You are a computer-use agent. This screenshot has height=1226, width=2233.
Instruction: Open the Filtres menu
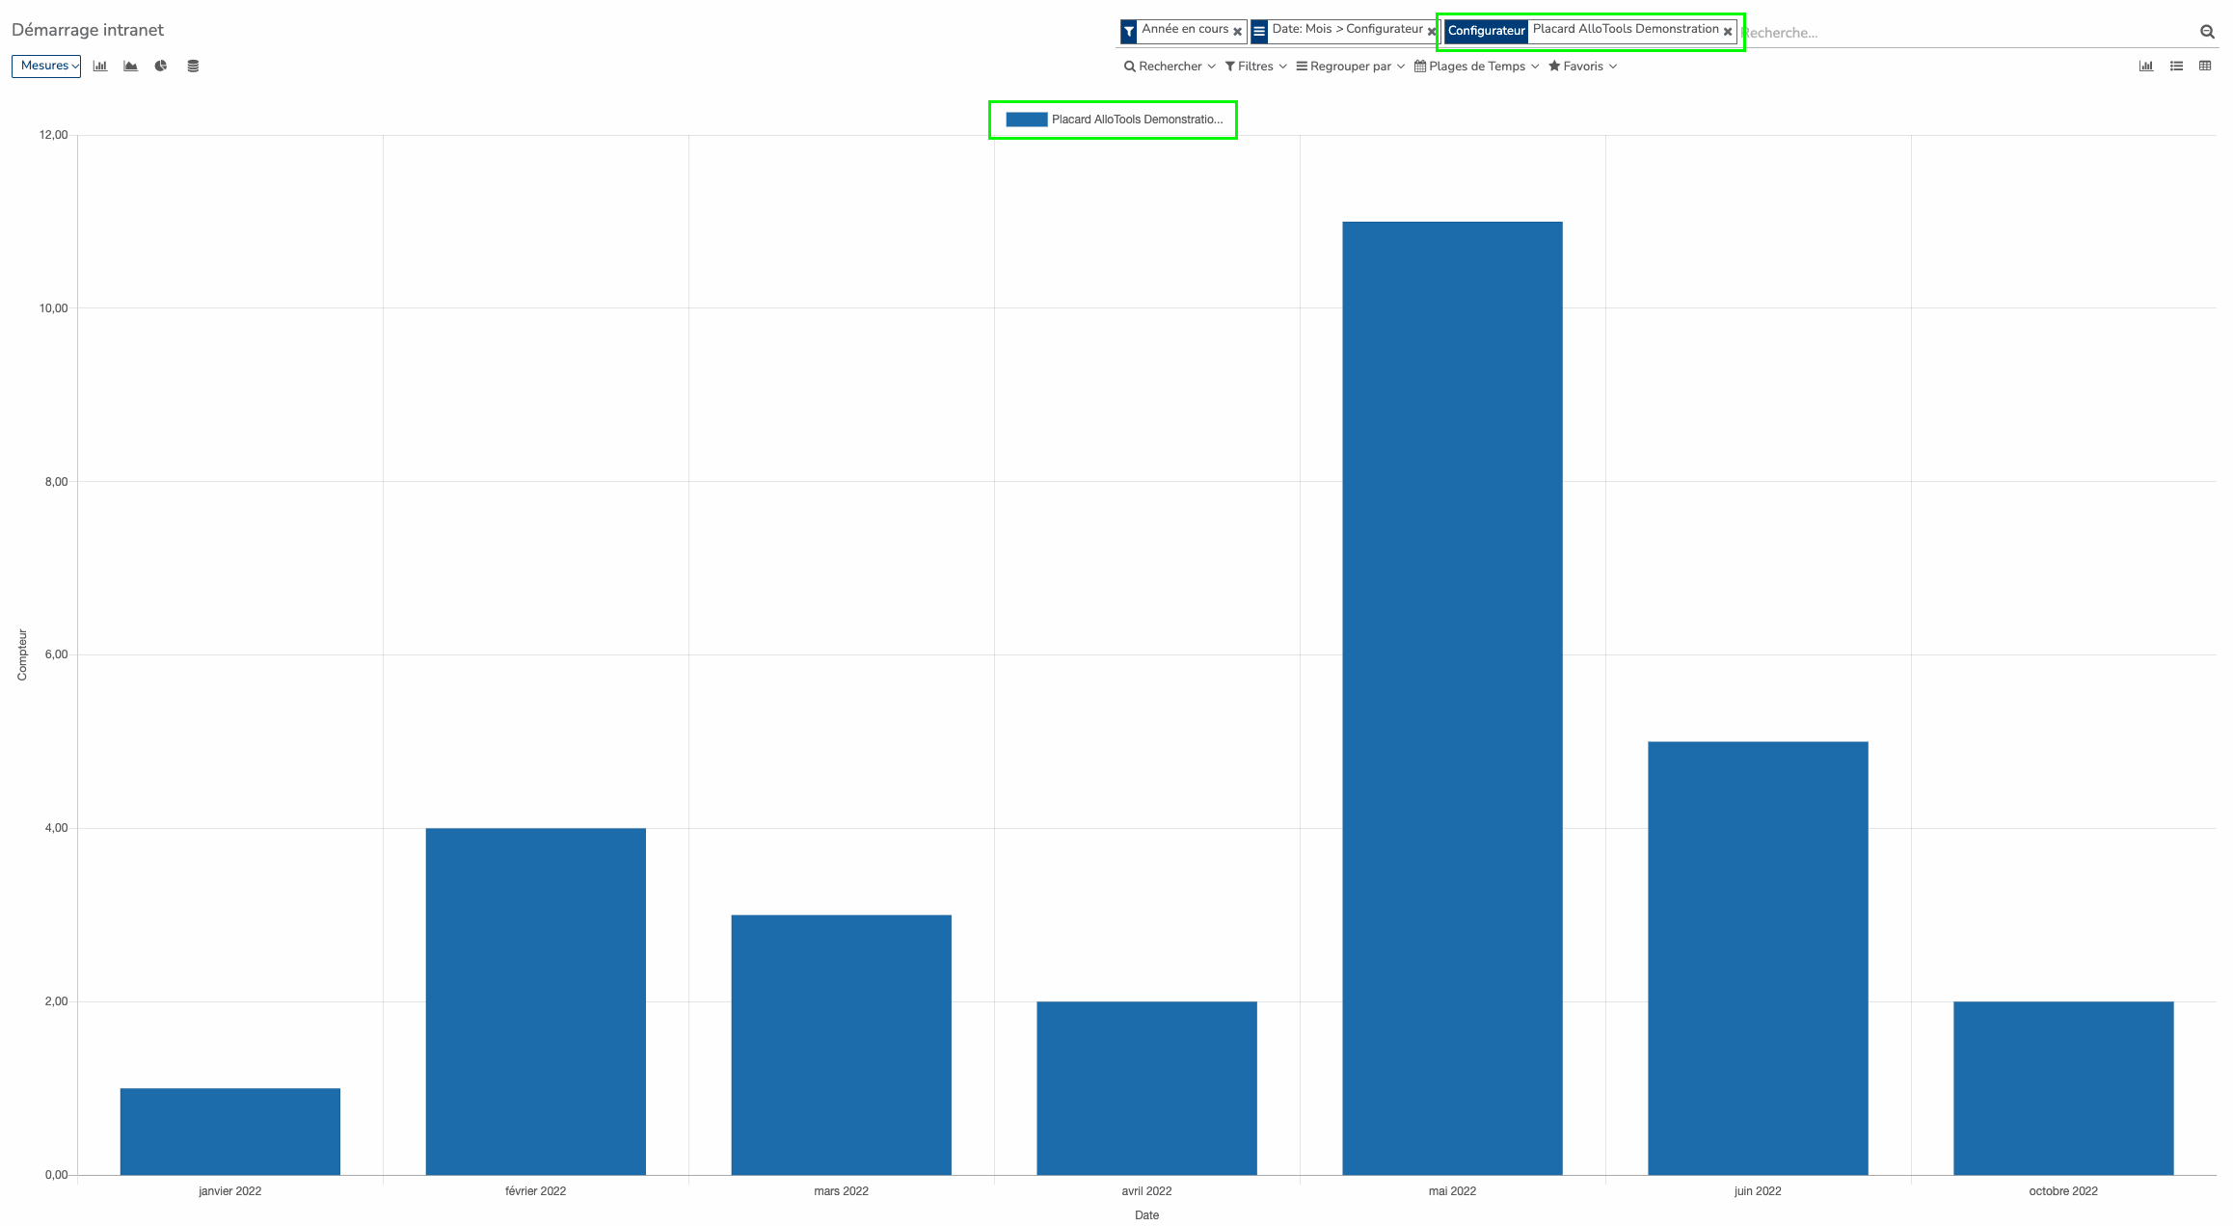pyautogui.click(x=1255, y=67)
